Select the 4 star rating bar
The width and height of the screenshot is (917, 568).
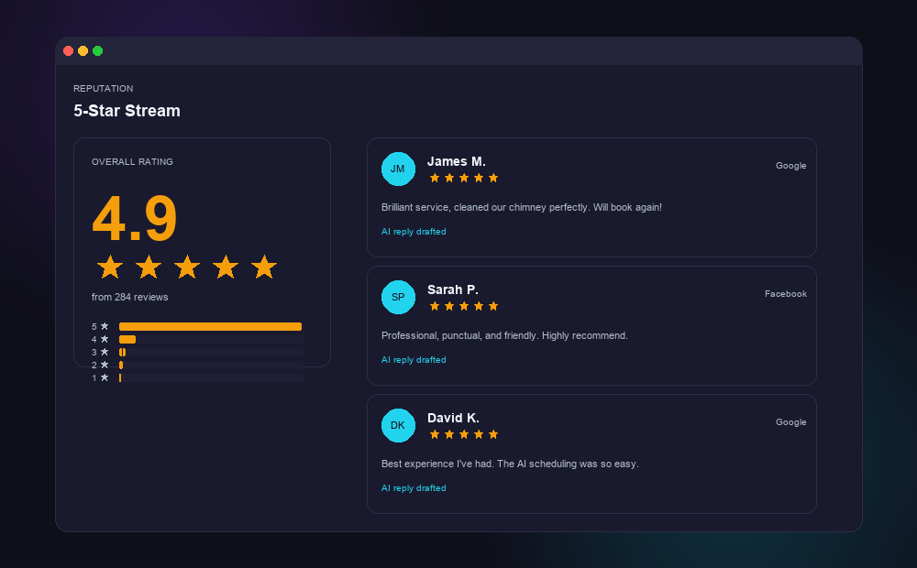click(211, 340)
